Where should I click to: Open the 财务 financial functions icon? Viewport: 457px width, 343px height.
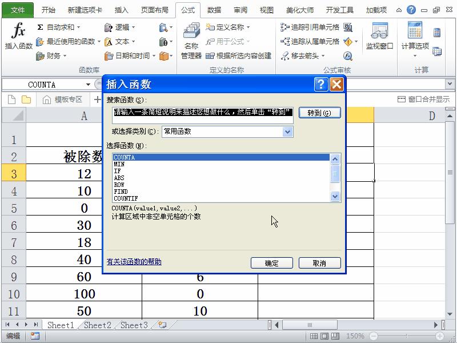40,55
